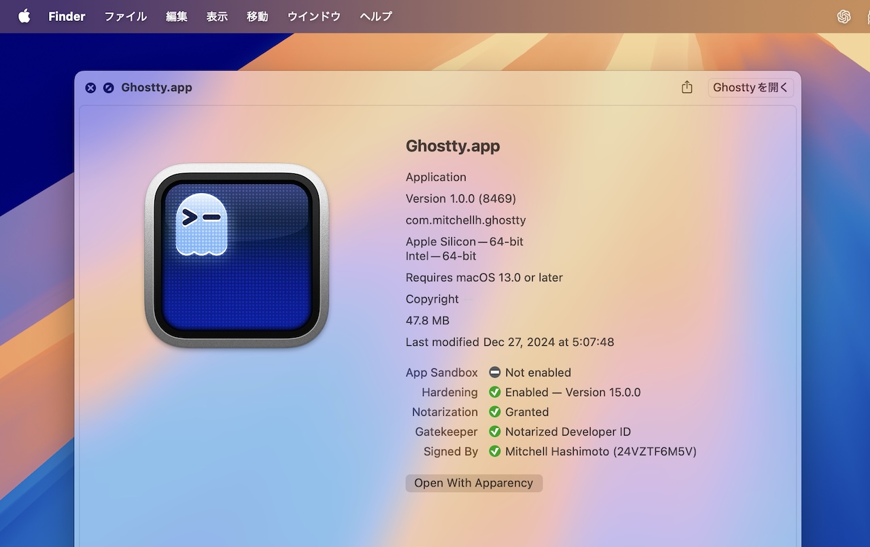870x547 pixels.
Task: Open the Finder menu
Action: click(x=67, y=16)
